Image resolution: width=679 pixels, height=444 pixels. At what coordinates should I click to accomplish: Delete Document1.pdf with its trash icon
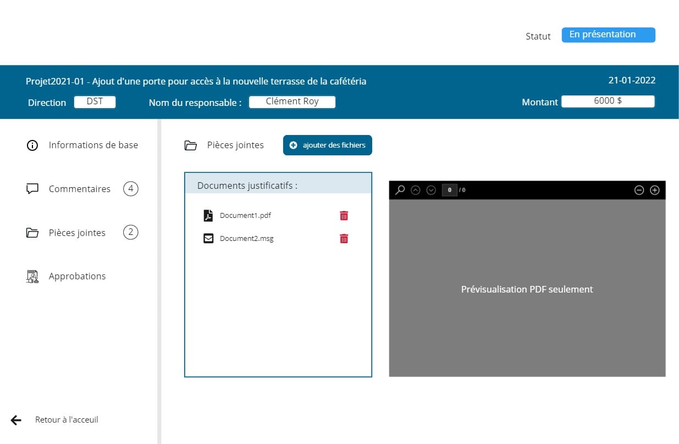pos(344,216)
